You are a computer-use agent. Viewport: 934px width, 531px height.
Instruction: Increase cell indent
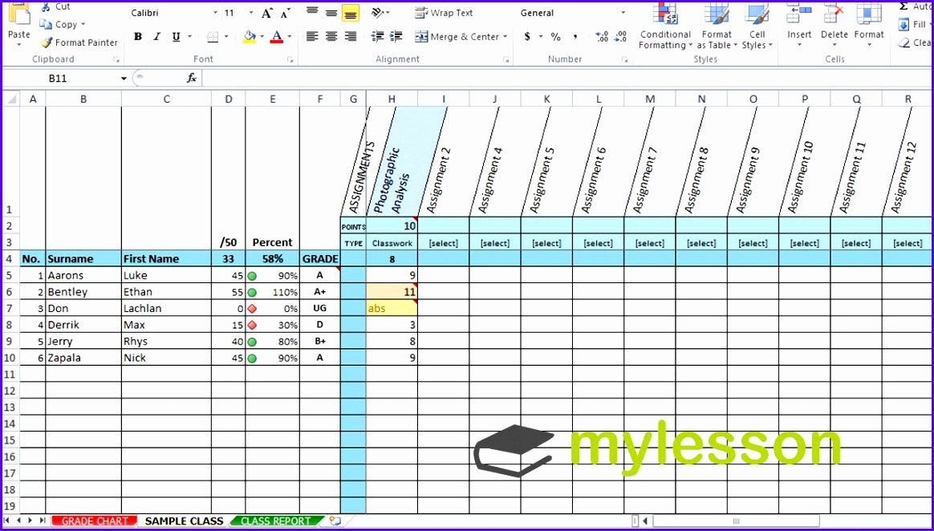(x=396, y=37)
